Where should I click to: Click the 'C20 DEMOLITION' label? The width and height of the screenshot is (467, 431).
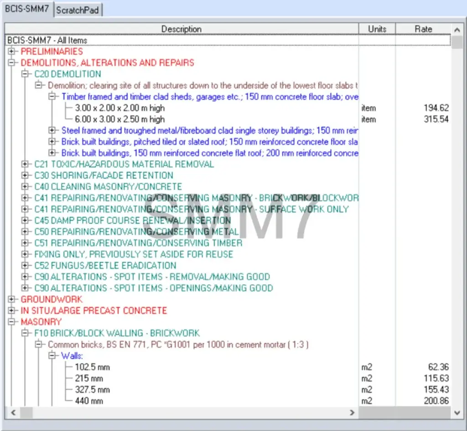67,74
